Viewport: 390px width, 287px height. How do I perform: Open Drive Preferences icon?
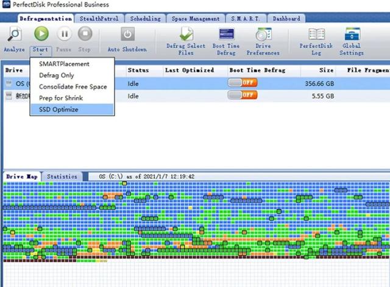263,34
